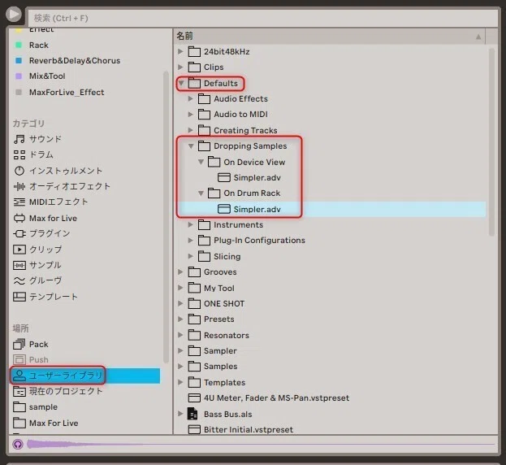Click the Samples category waveform-box icon
Image resolution: width=506 pixels, height=465 pixels.
(x=19, y=265)
